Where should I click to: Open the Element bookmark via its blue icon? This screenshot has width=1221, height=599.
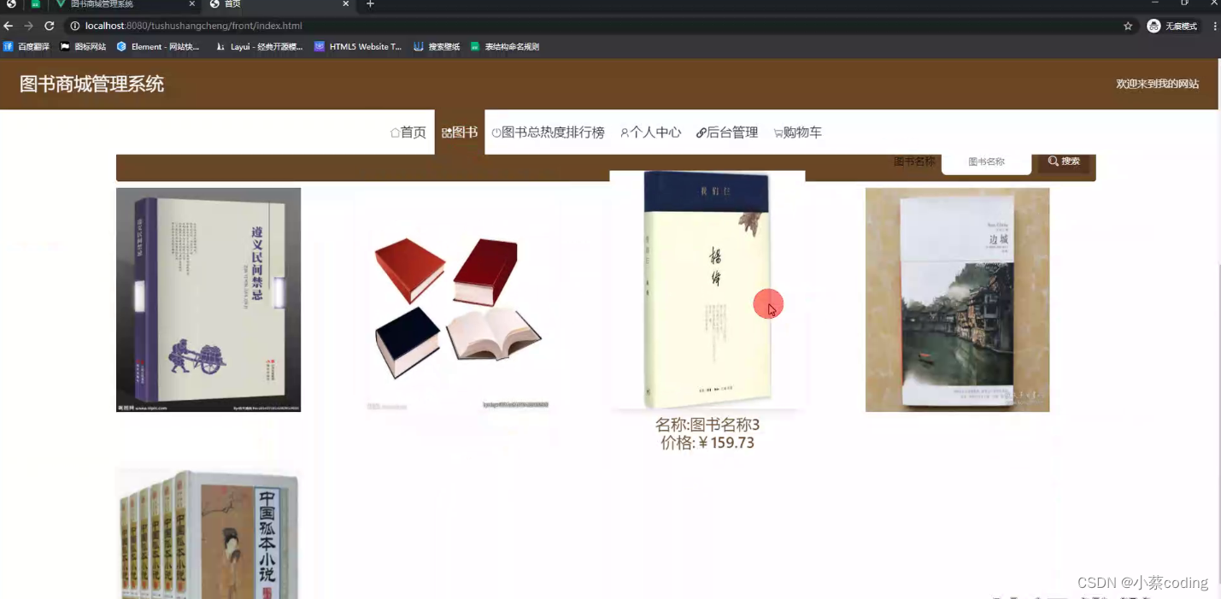point(120,46)
